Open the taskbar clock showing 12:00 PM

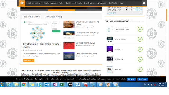point(161,85)
